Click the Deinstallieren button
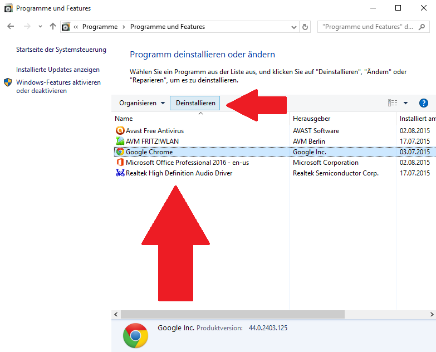 click(195, 103)
